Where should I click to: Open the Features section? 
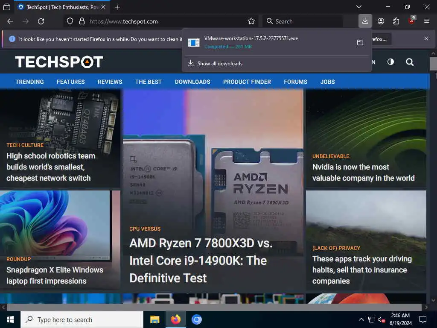coord(71,82)
